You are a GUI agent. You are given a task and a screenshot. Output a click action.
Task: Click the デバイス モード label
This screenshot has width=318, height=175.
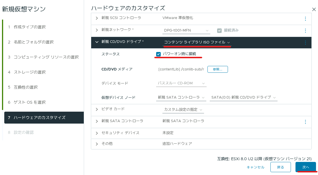click(x=115, y=83)
